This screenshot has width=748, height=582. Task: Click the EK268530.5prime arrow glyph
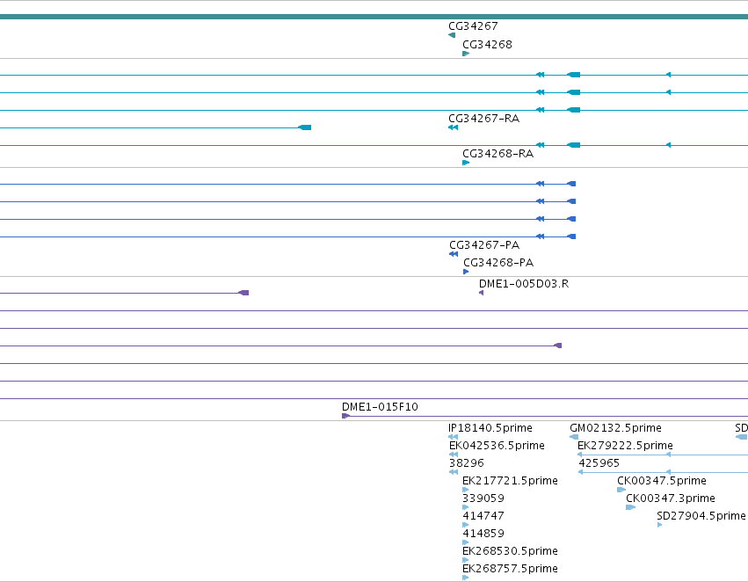point(466,561)
